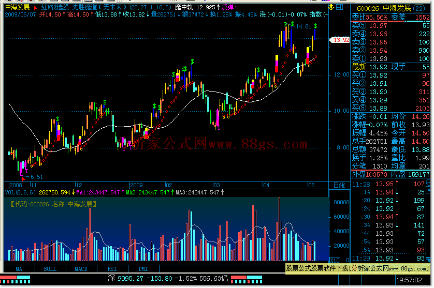Click the red-cyan bar beside 556.63亿

(x=247, y=279)
